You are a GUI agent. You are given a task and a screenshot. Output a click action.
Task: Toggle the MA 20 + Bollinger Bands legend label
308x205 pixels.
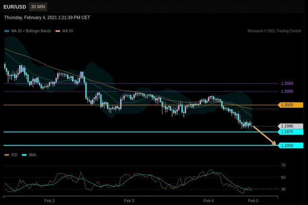coord(31,31)
